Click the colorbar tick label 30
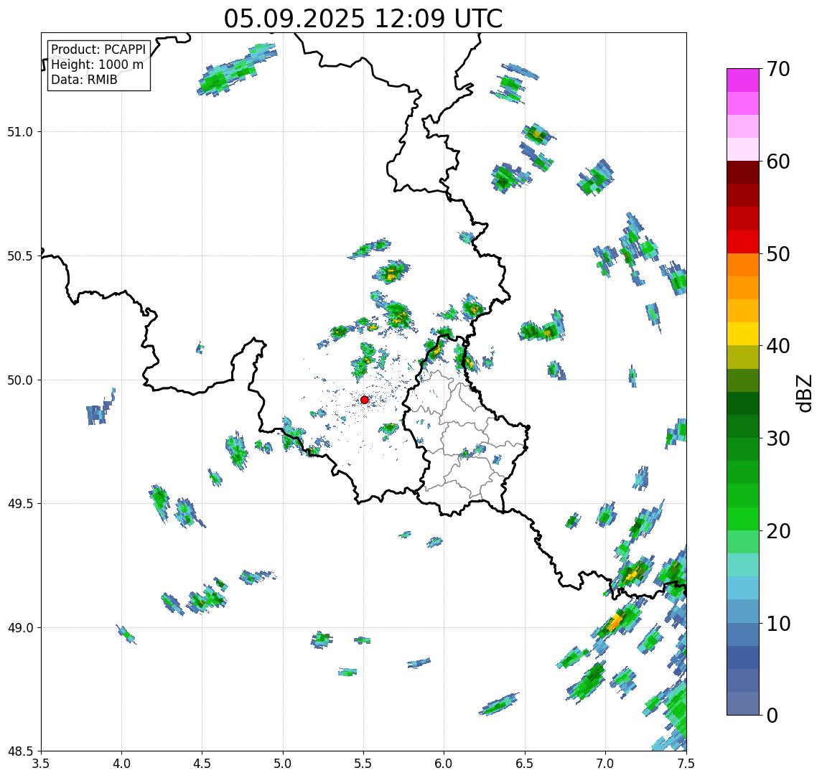The width and height of the screenshot is (822, 778). [778, 439]
